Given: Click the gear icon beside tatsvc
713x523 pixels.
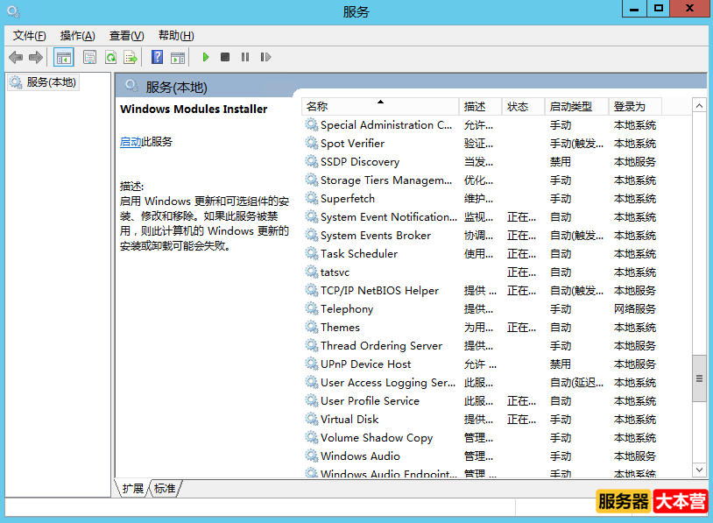Looking at the screenshot, I should point(312,272).
